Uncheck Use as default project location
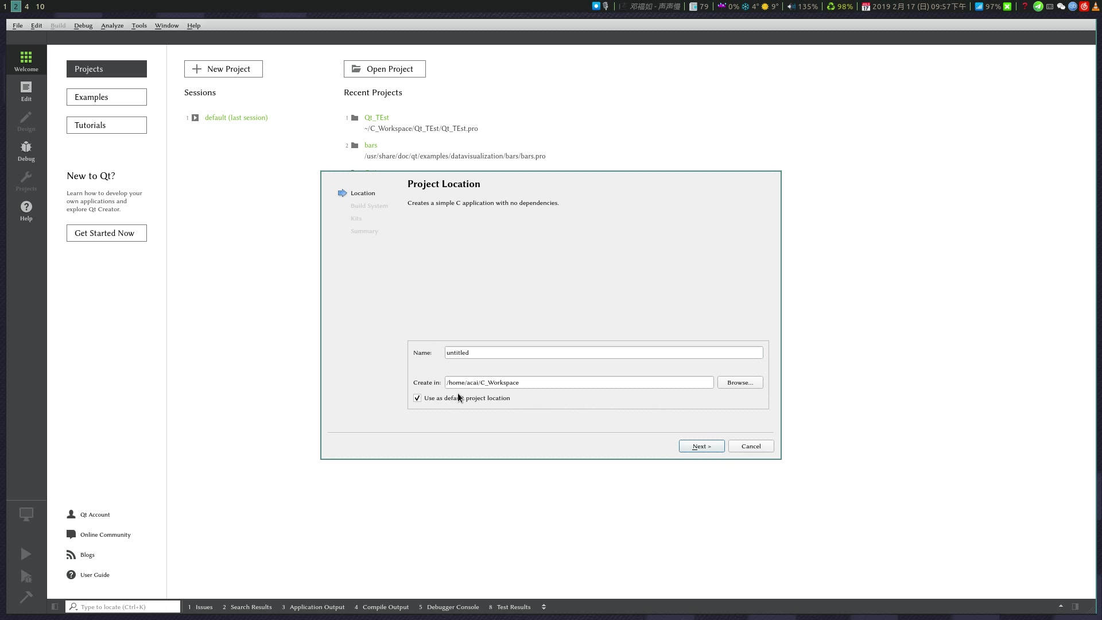Screen dimensions: 1102x620 (x=417, y=398)
